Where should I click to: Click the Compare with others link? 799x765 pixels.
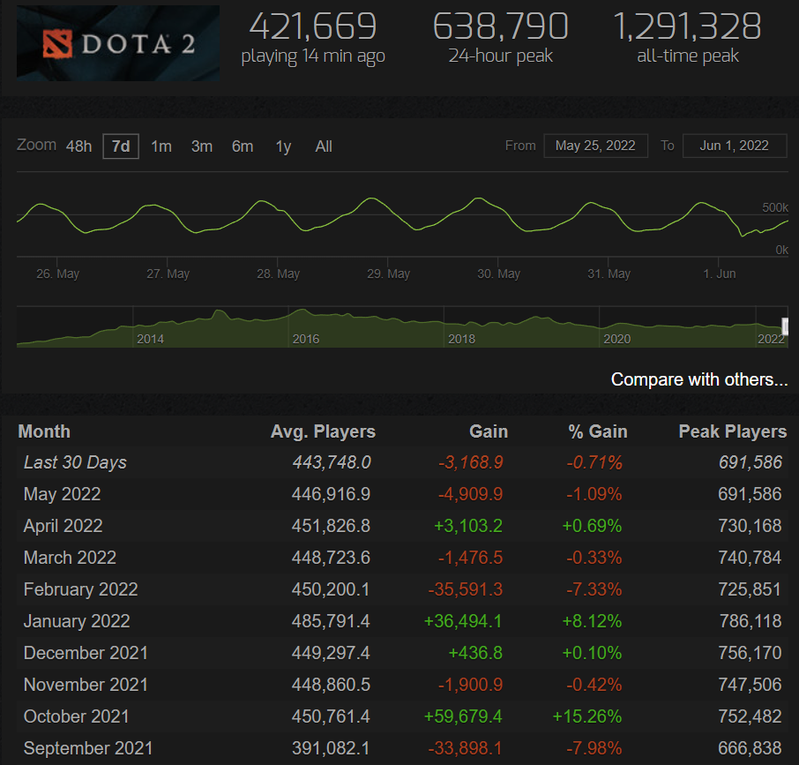(x=699, y=379)
